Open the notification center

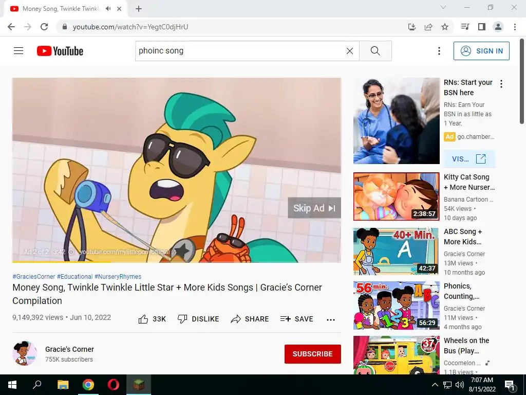point(510,385)
